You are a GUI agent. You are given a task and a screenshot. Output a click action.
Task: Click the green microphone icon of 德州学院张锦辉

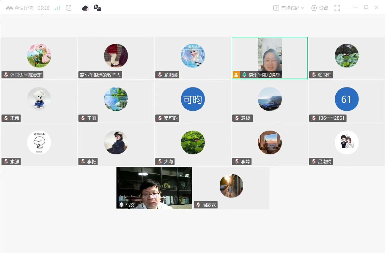click(244, 75)
